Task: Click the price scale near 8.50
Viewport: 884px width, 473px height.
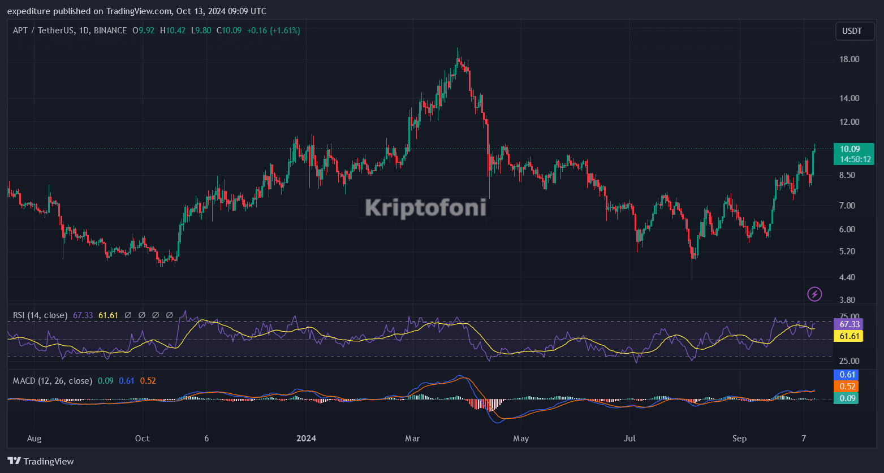Action: point(848,175)
